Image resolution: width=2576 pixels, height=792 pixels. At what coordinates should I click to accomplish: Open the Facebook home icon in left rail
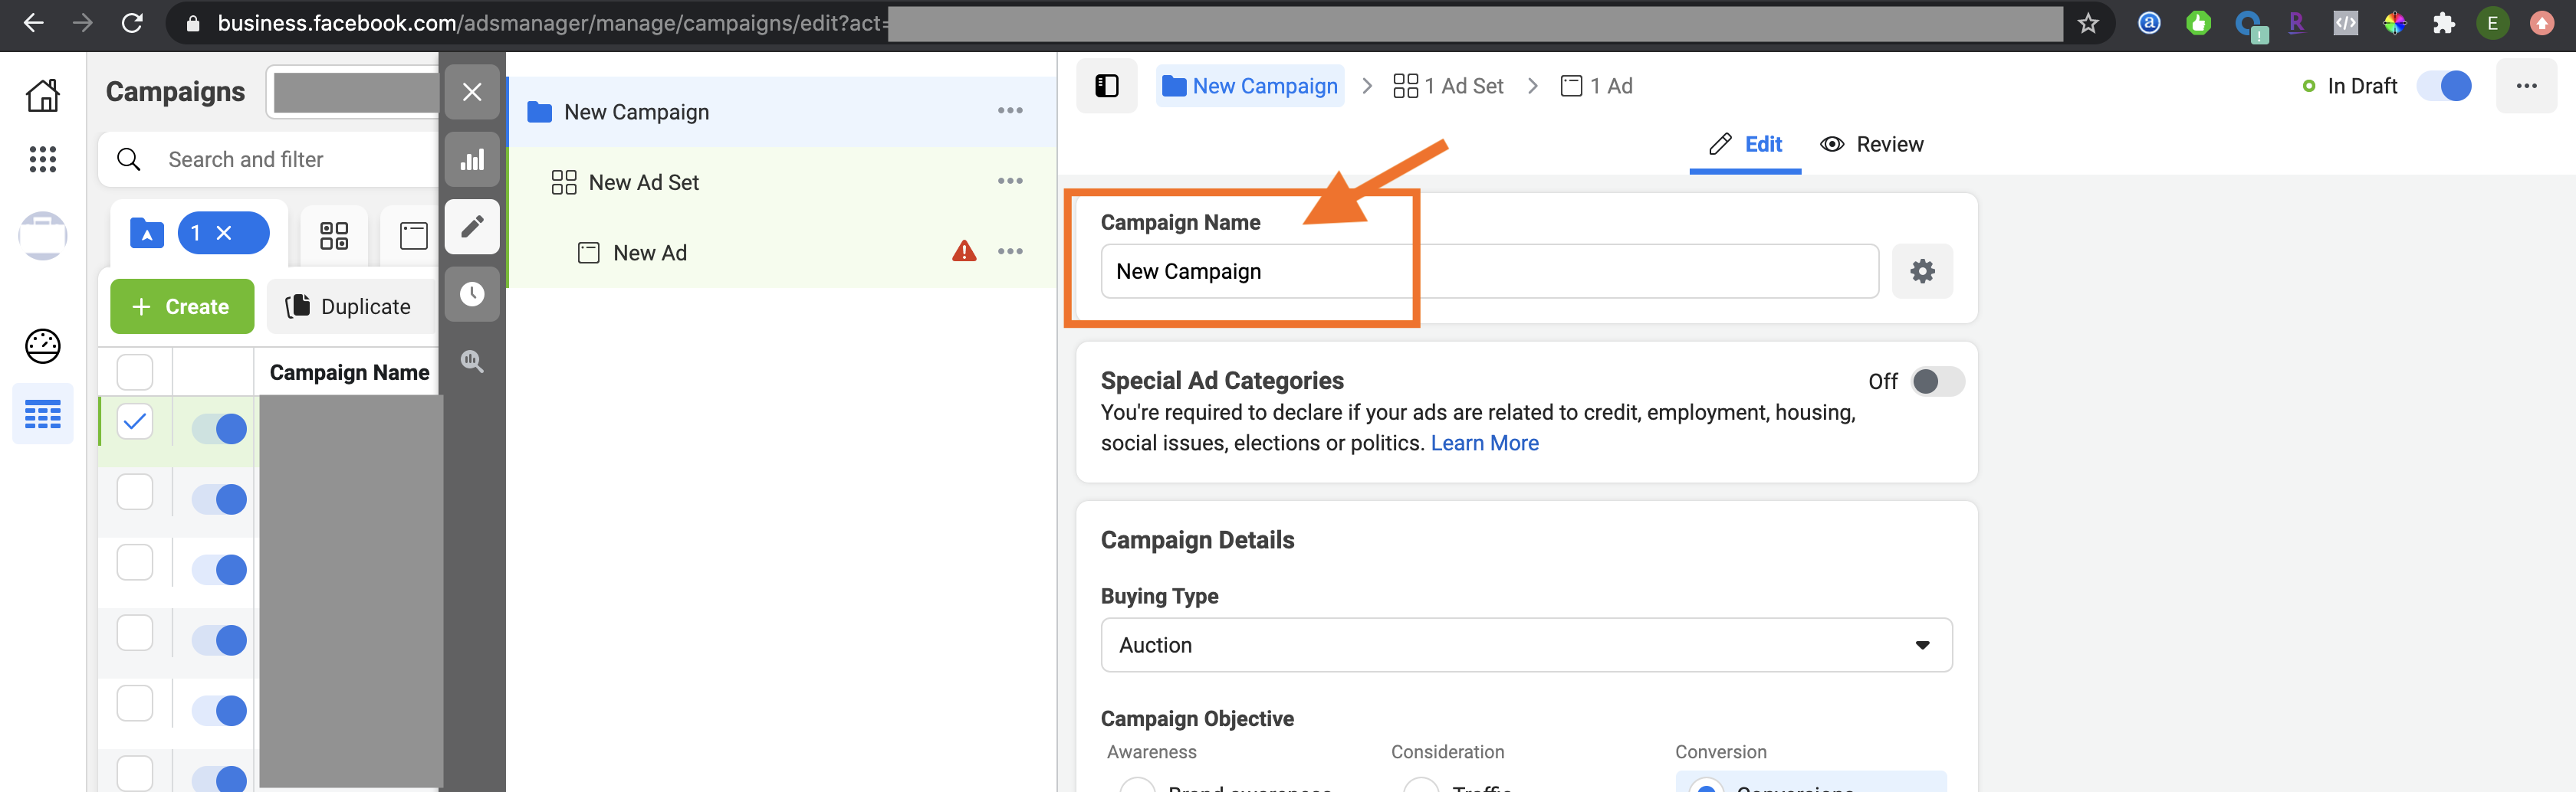tap(42, 95)
